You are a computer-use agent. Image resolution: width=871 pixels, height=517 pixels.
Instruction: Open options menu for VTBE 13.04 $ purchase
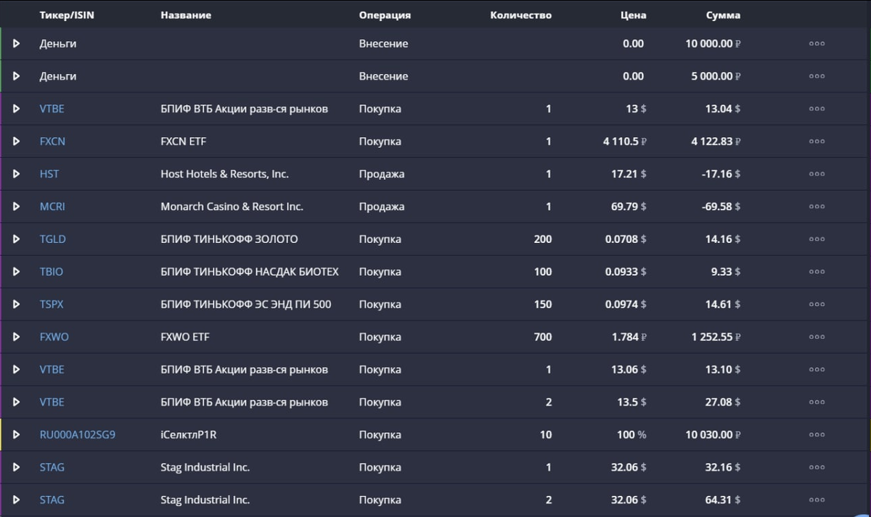(817, 109)
